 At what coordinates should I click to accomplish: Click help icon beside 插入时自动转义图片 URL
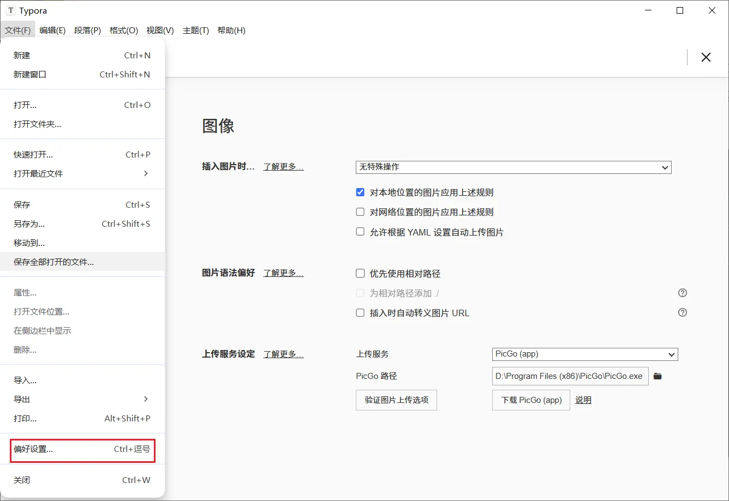[x=682, y=312]
